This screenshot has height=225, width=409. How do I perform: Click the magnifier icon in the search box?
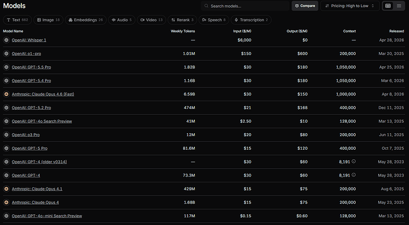(x=206, y=6)
